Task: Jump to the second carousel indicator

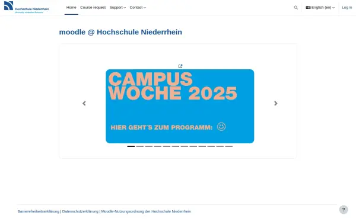Action: pyautogui.click(x=140, y=146)
